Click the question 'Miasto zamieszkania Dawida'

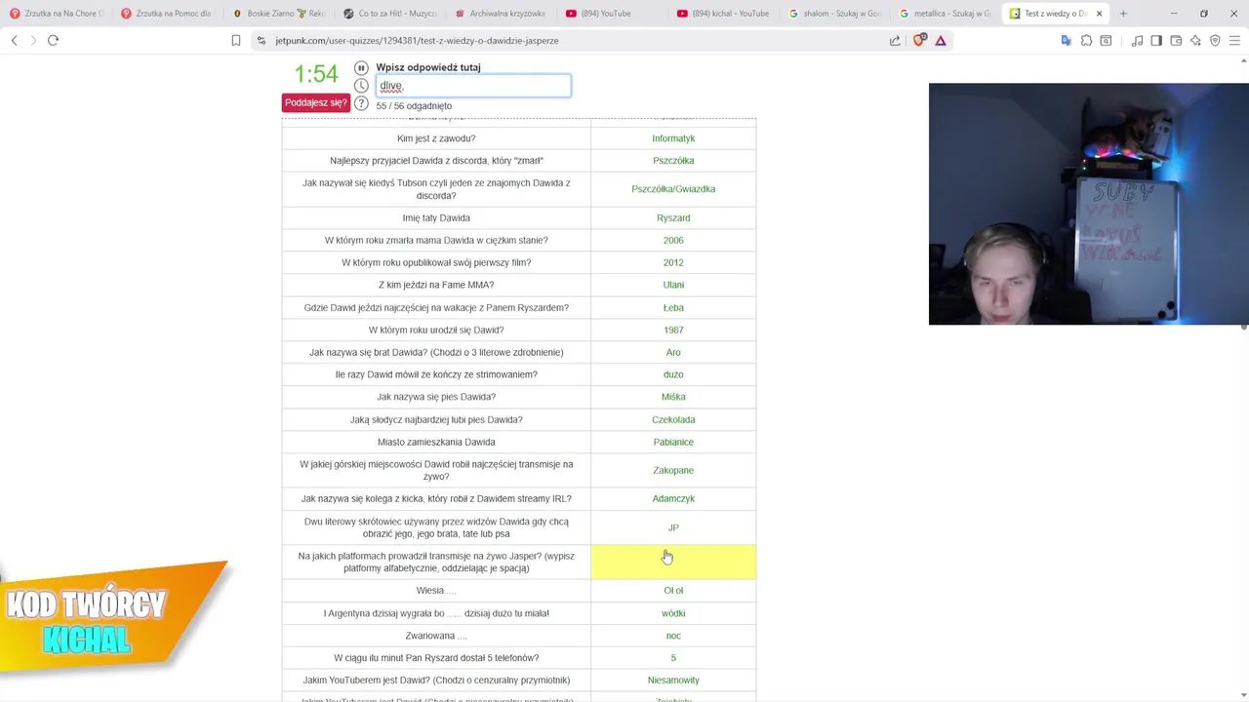[x=436, y=442]
